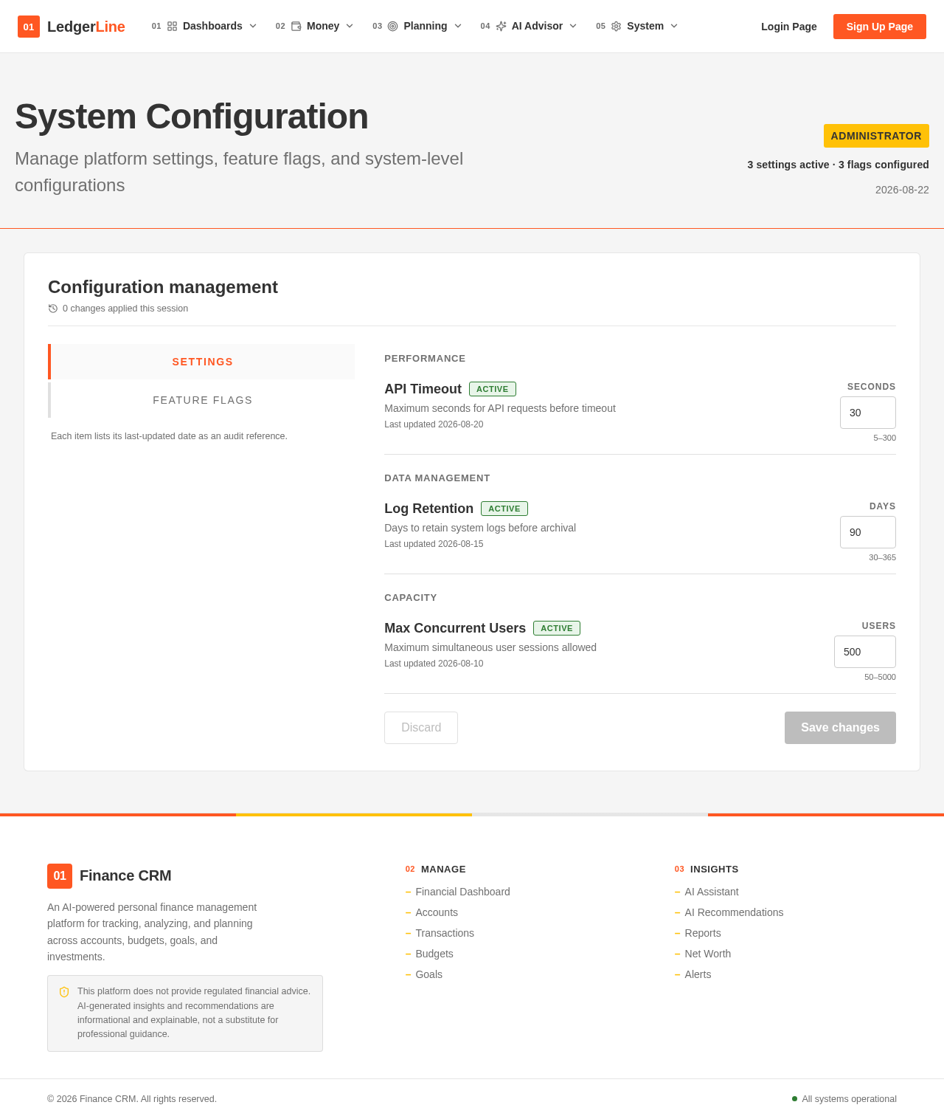Click the orange 01 LedgerLine logo badge
Viewport: 944px width, 1119px height.
(x=29, y=27)
